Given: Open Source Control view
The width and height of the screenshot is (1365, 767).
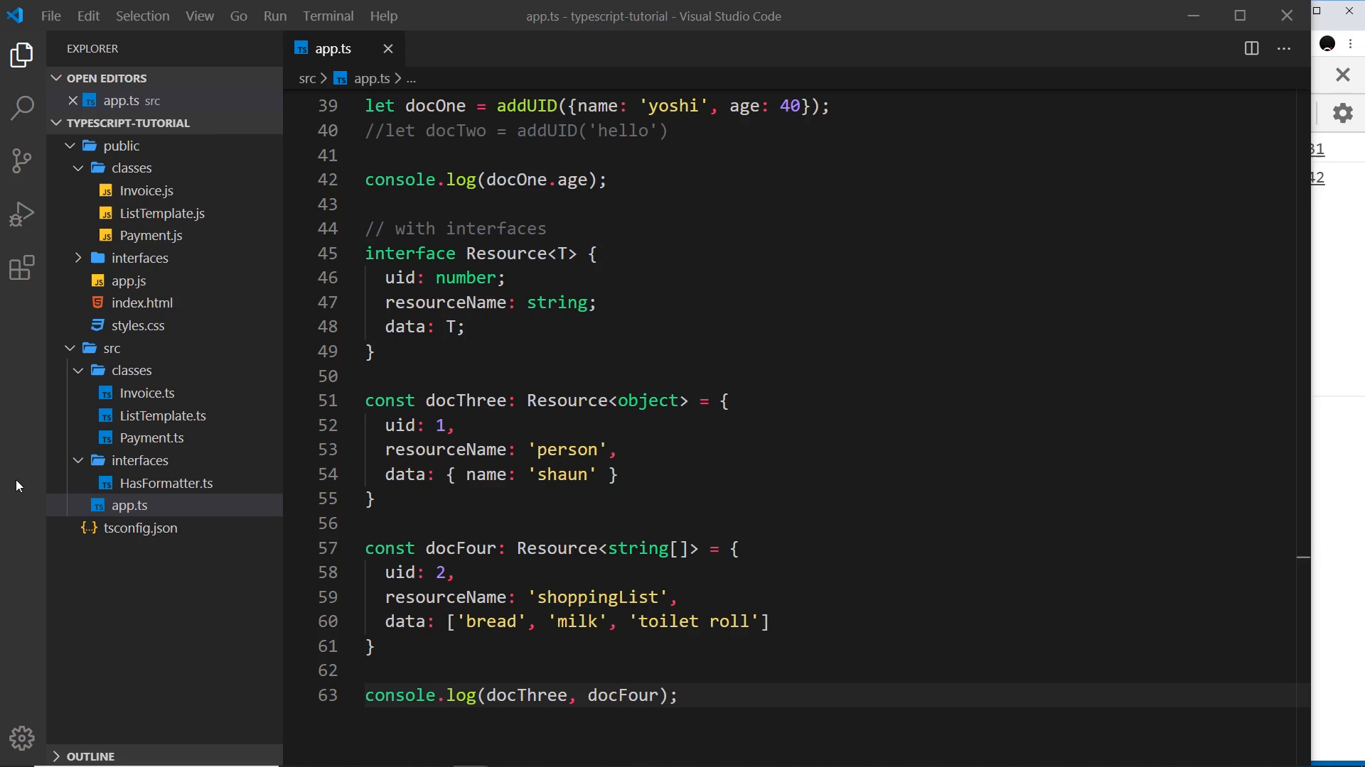Looking at the screenshot, I should click(x=22, y=161).
